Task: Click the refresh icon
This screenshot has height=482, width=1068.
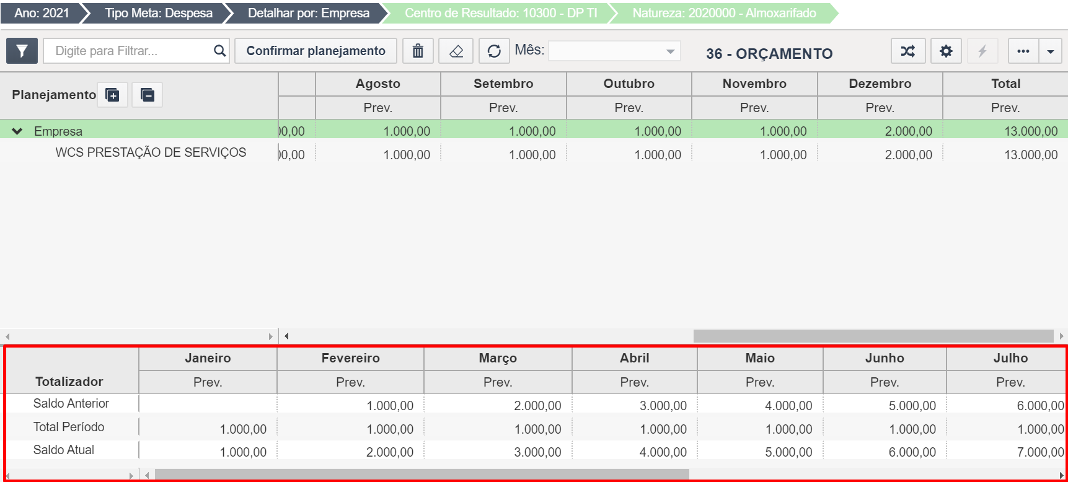Action: [494, 51]
